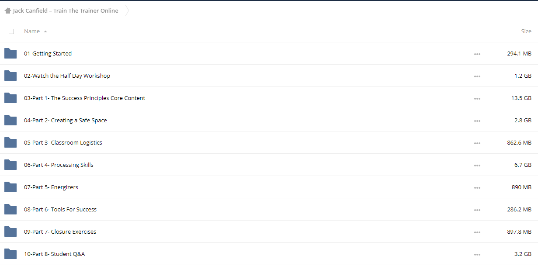
Task: Click folder icon for 07-Part 5 Energizers
Action: coord(10,187)
